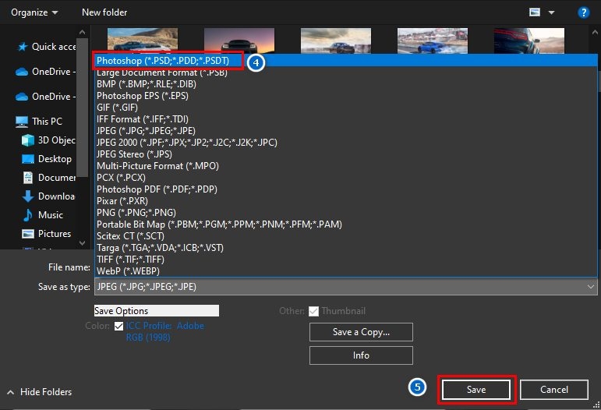The image size is (601, 410).
Task: Choose Multi-Picture Format (*.MPO)
Action: click(345, 166)
